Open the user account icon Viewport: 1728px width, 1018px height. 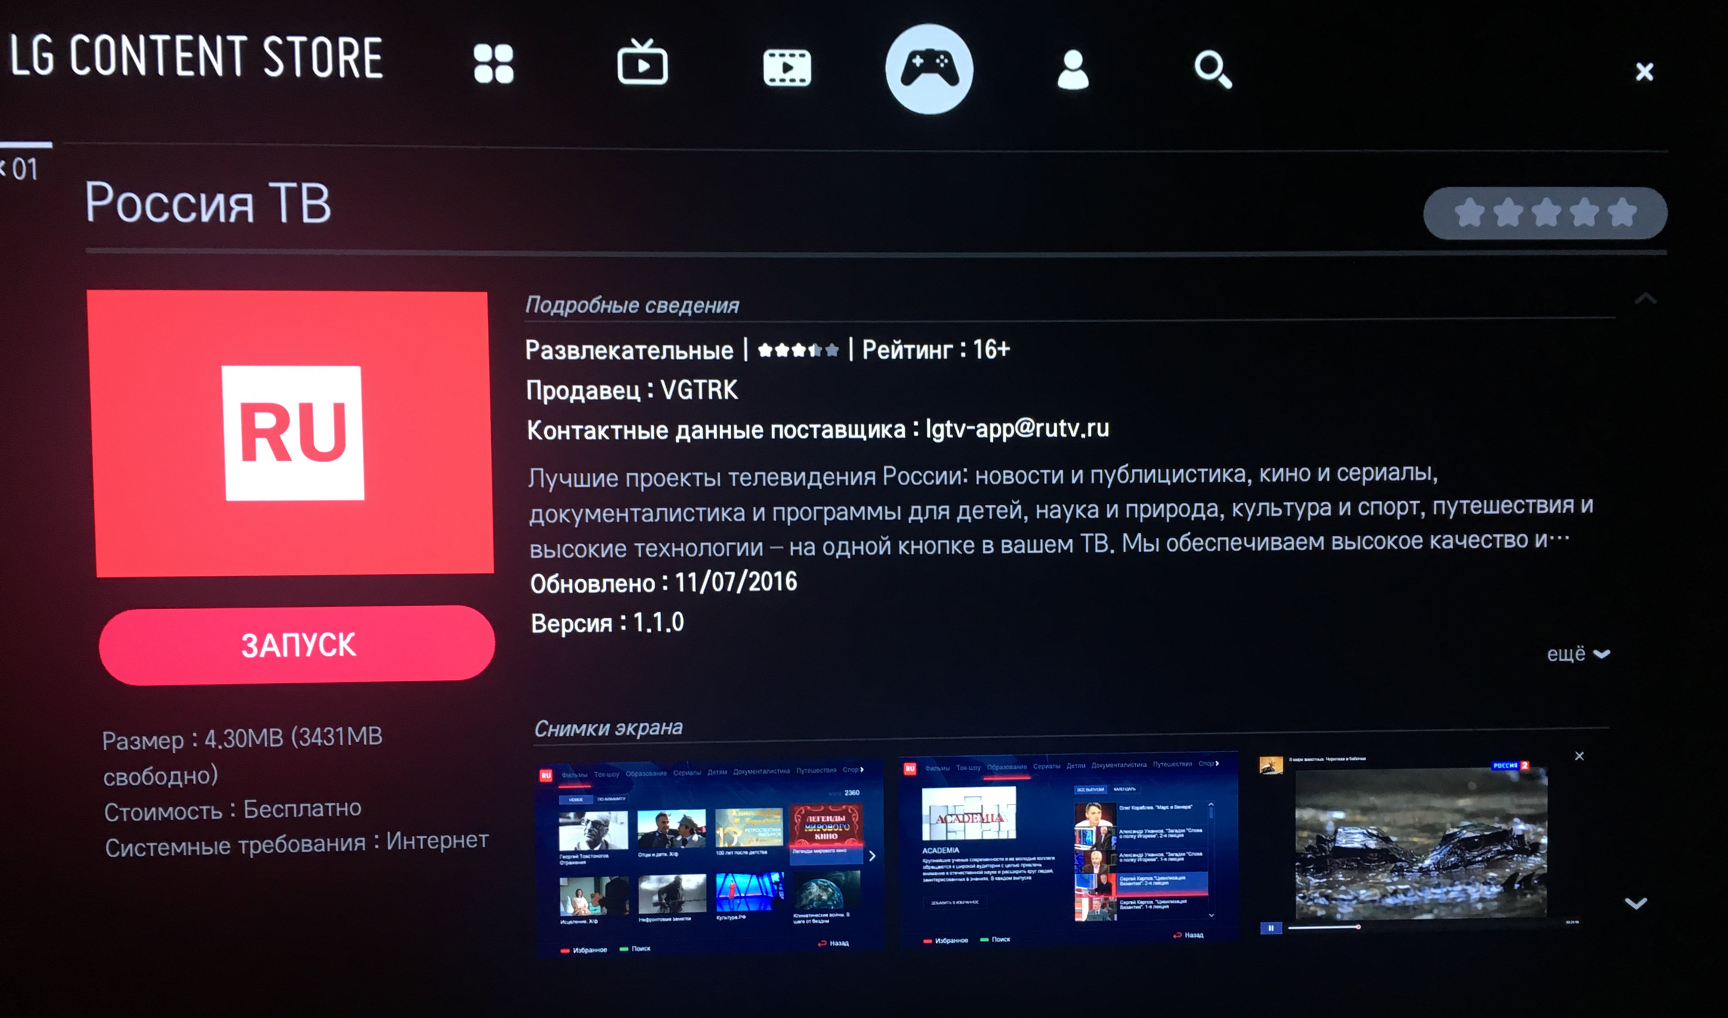click(x=1072, y=69)
